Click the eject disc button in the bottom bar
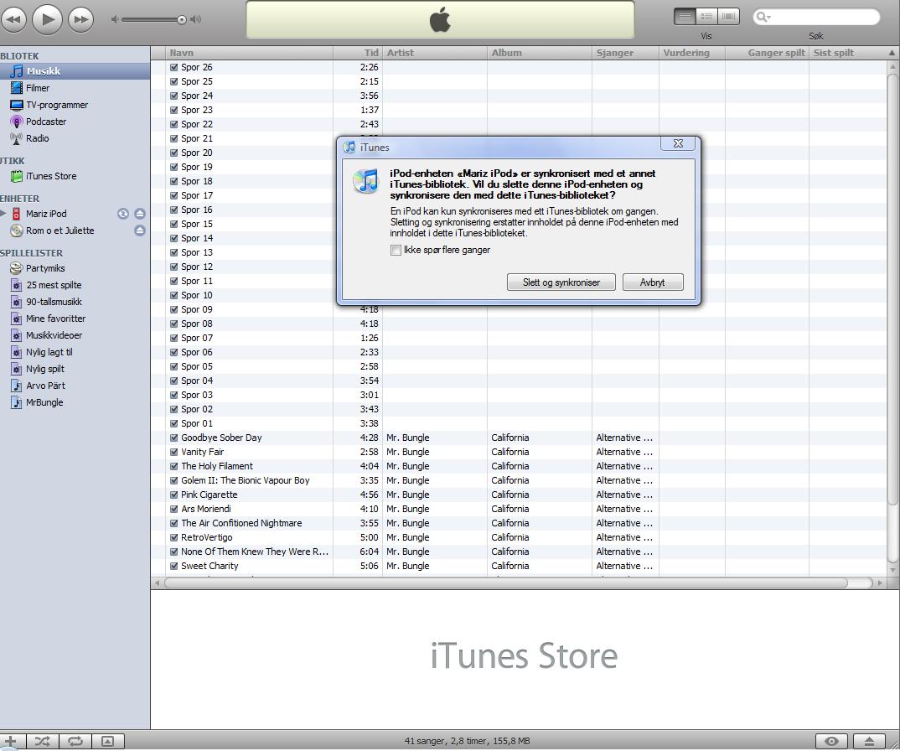 [870, 741]
